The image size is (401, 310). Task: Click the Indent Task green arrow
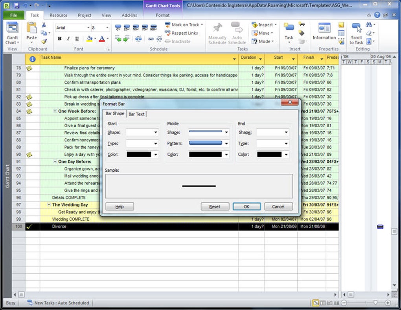click(x=127, y=39)
